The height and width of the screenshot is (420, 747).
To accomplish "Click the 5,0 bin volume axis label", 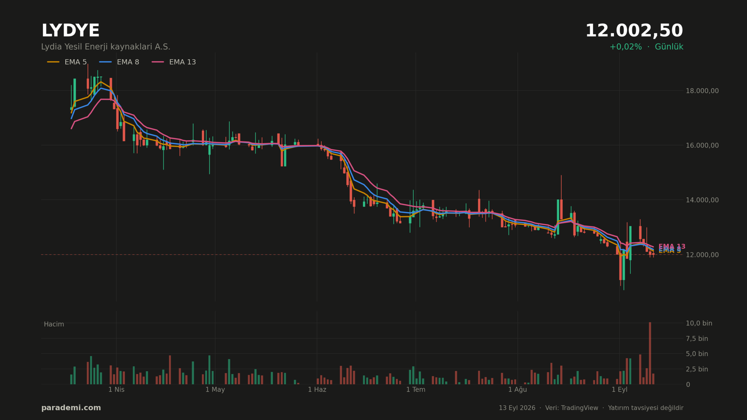I will tap(697, 354).
